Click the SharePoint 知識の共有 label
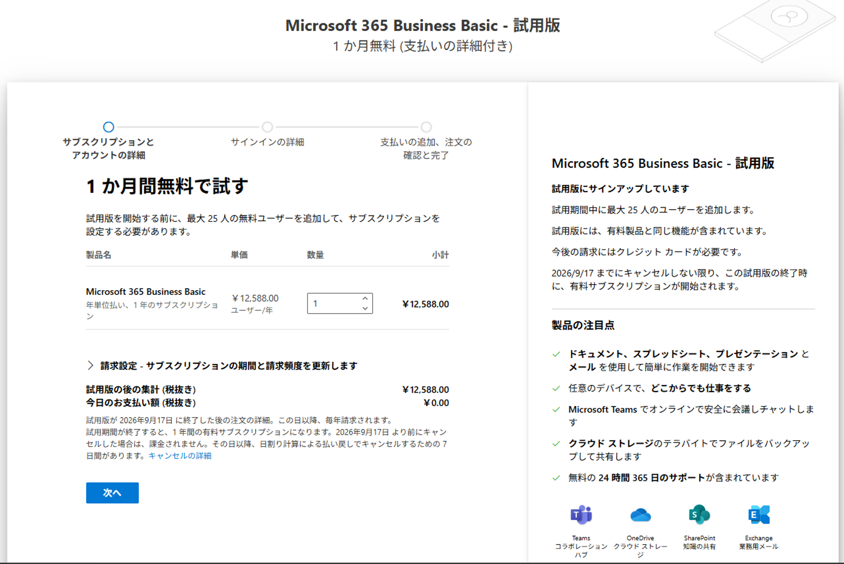The width and height of the screenshot is (844, 564). pos(699,542)
